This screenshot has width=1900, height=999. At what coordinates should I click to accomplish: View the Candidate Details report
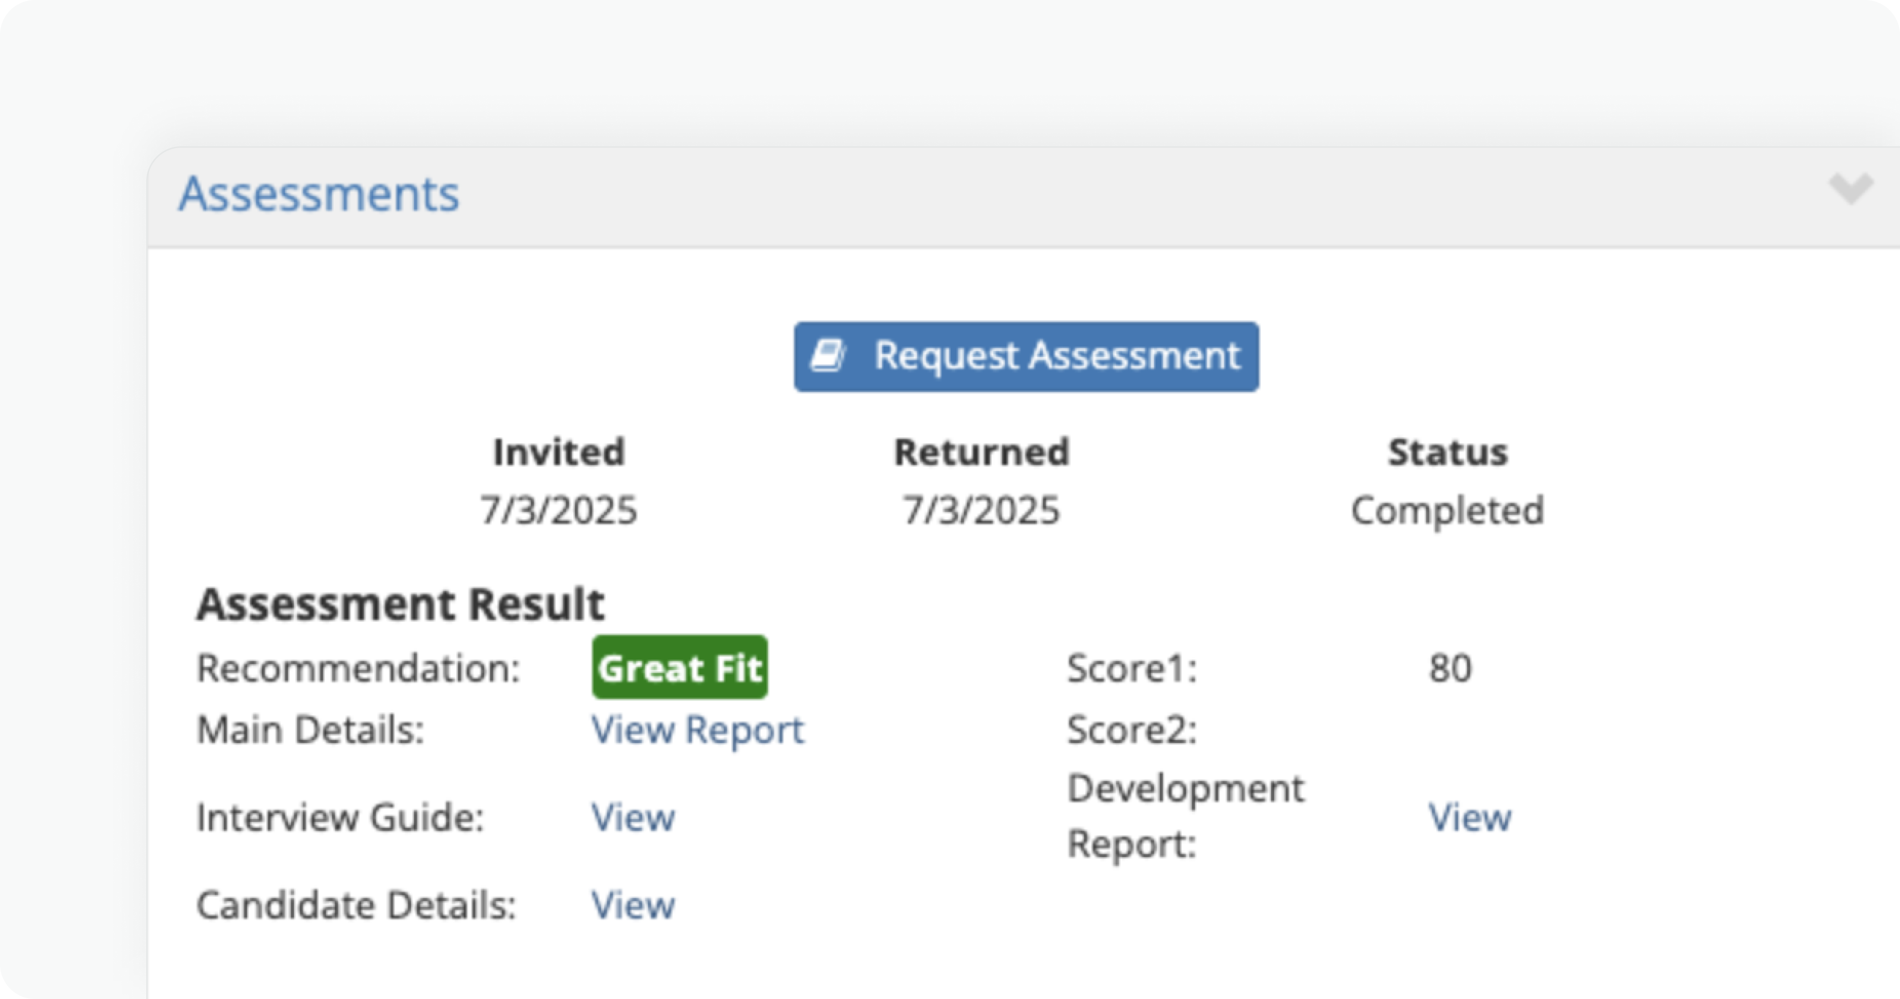click(634, 905)
